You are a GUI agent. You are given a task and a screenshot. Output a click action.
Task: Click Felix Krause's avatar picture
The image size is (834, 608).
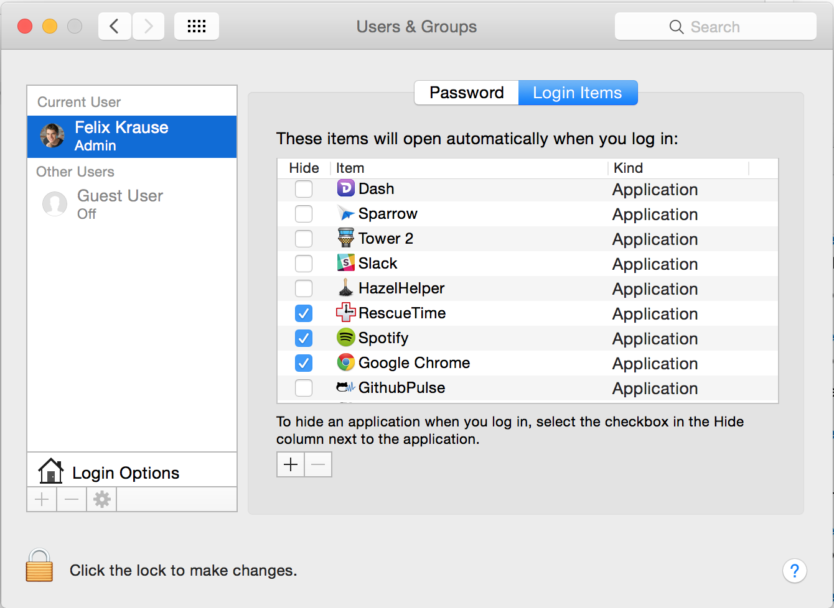(x=52, y=136)
